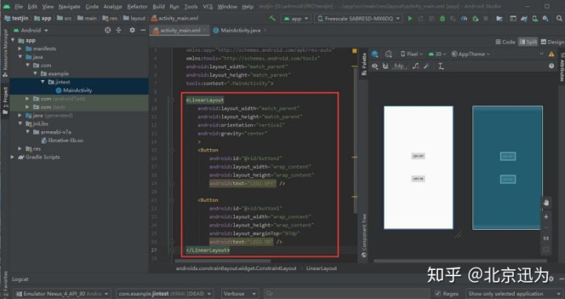Click the Infer Constraints magic wand icon

coord(427,66)
